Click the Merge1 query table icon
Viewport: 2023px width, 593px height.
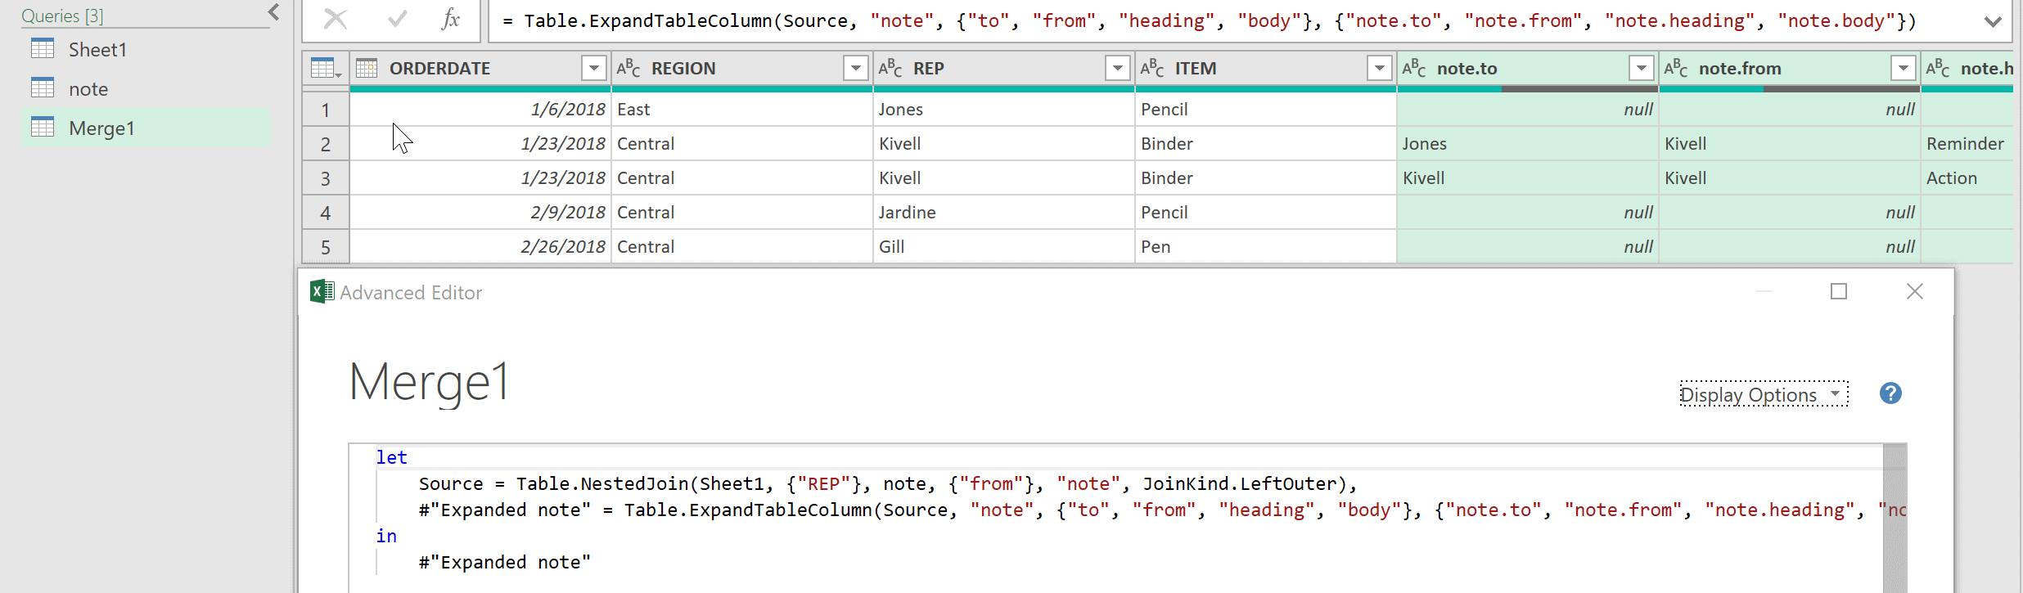(43, 128)
